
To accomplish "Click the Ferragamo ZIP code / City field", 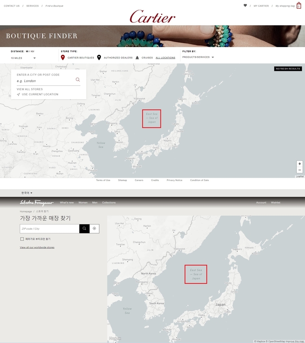I will [49, 229].
